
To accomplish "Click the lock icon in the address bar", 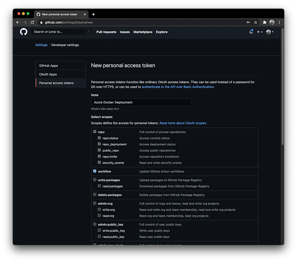I will [x=41, y=23].
